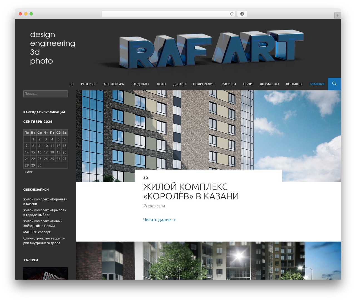The width and height of the screenshot is (356, 301).
Task: Open recent post «Крылов» в городе Выборг
Action: [45, 212]
